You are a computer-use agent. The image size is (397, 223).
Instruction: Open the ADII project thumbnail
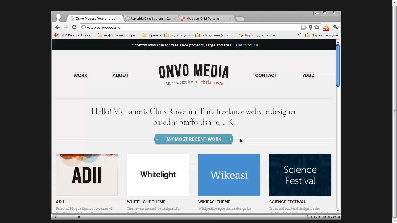pos(87,175)
